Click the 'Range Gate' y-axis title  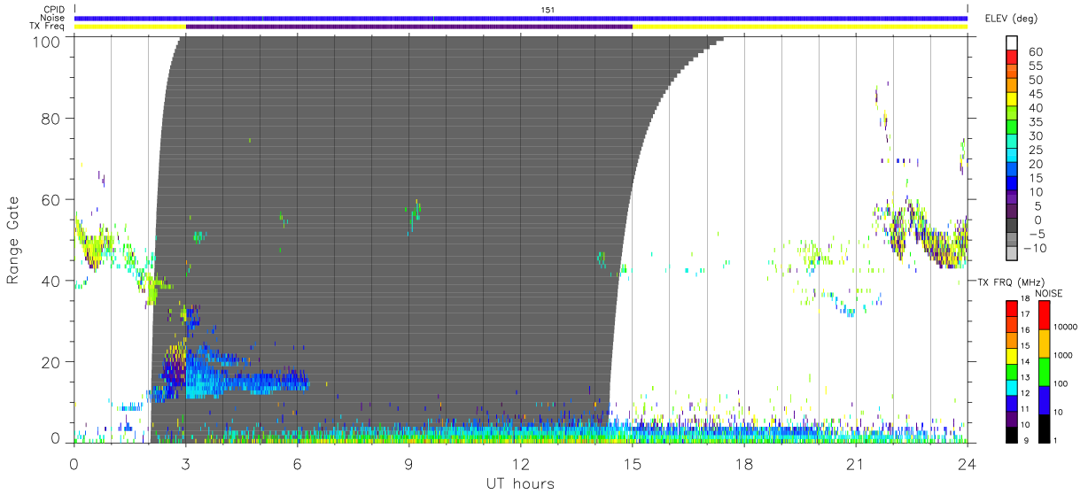click(13, 241)
